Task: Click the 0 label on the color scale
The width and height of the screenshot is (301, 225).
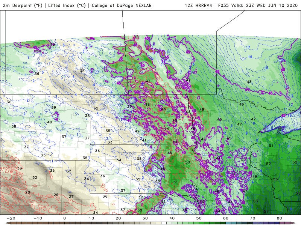Action: [64, 218]
